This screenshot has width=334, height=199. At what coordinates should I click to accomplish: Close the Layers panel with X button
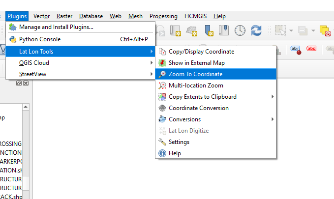pos(26,84)
